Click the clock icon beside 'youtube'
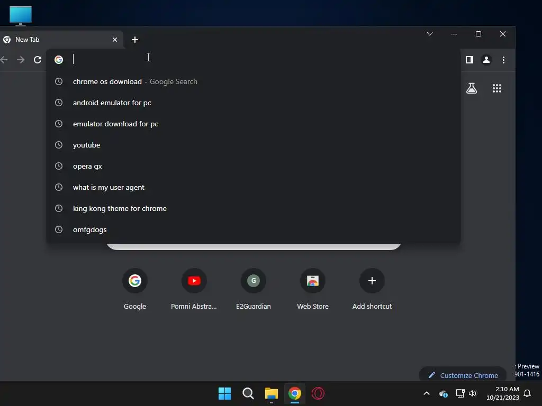 tap(59, 145)
